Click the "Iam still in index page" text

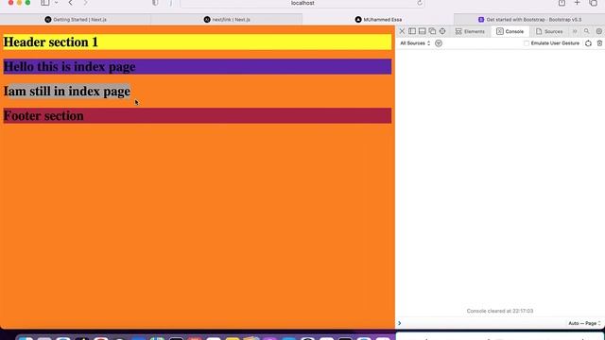coord(67,92)
